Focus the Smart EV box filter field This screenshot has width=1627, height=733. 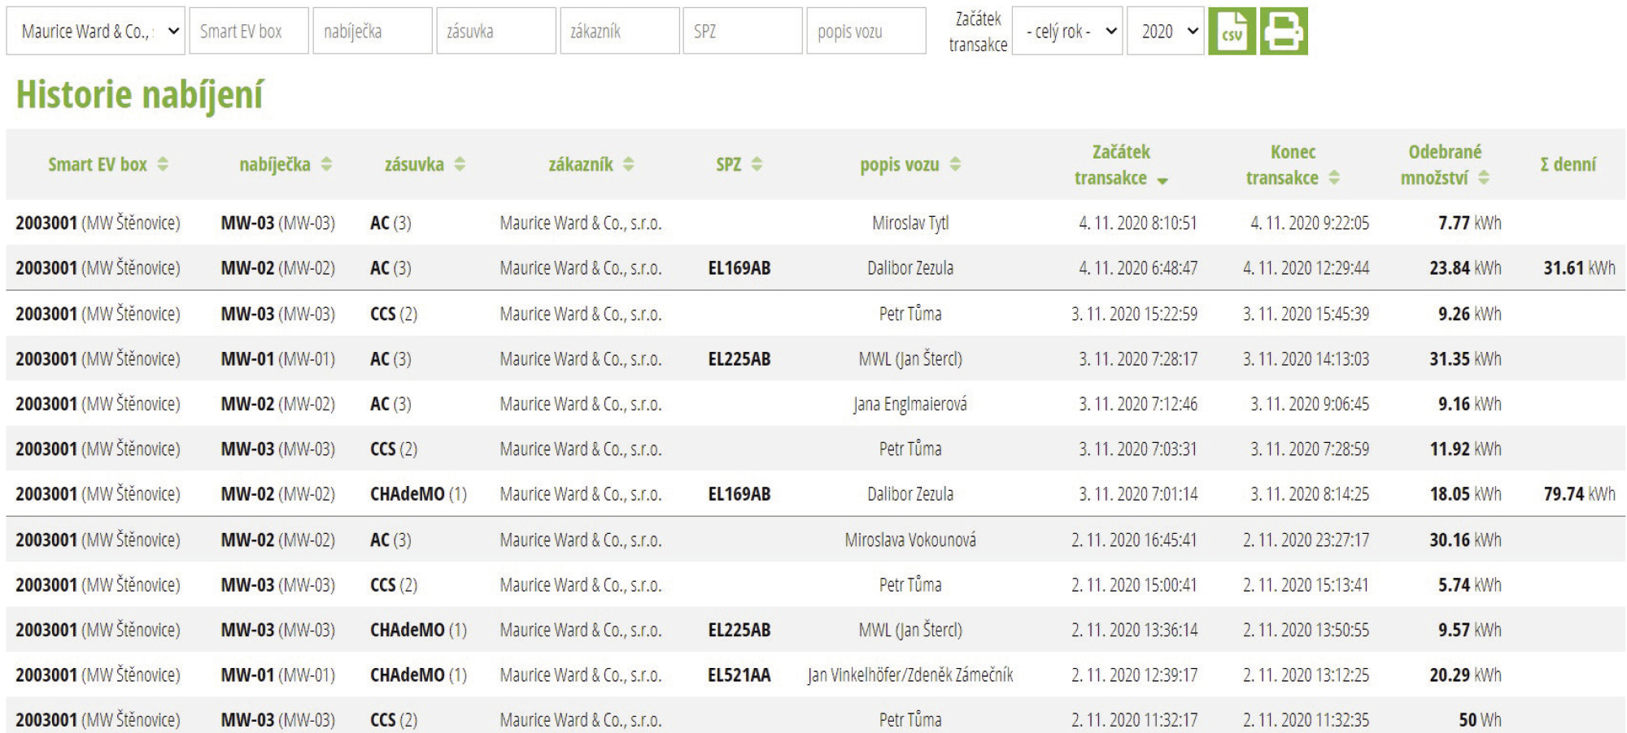(x=249, y=31)
